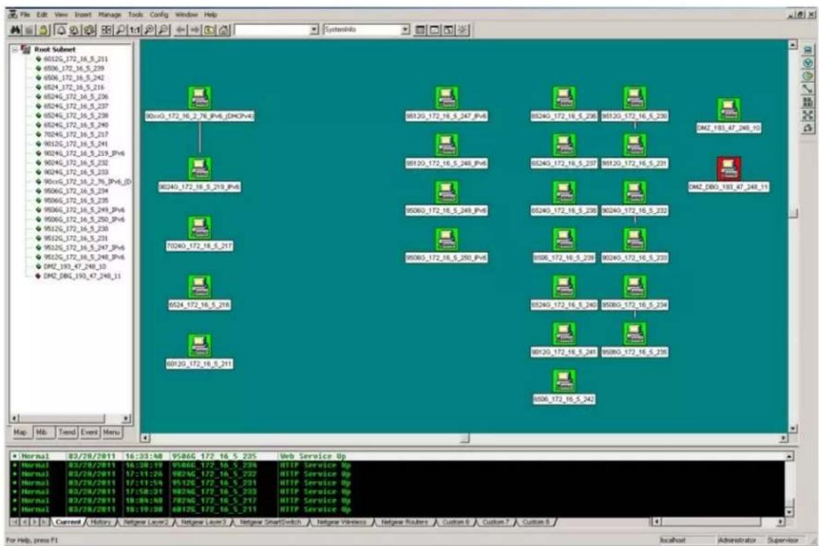Screen dimensions: 819x546
Task: Click the Trend button under the tree
Action: 67,432
